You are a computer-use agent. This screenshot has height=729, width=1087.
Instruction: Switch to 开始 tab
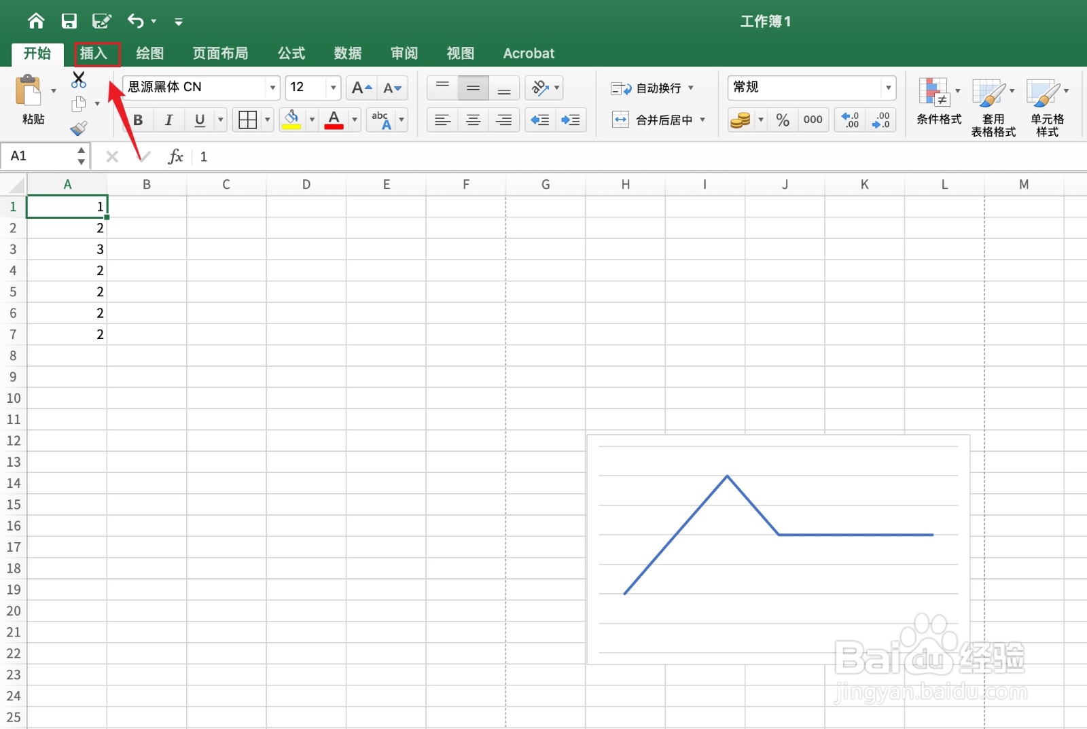(37, 53)
